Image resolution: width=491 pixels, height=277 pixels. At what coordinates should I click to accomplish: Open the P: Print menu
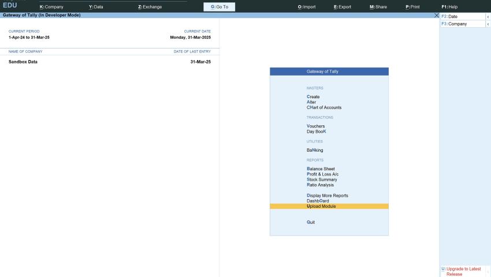[x=412, y=6]
